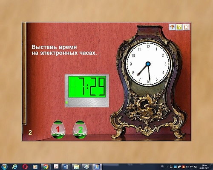
Task: Open Adobe PDF reader from taskbar
Action: pos(56,167)
